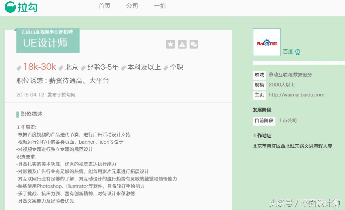The image size is (345, 210).
Task: Click the tag icon before 18k-30k
Action: tap(19, 67)
